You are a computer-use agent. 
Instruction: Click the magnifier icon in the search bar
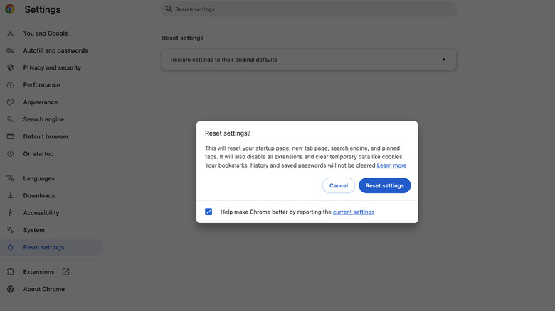pyautogui.click(x=169, y=9)
